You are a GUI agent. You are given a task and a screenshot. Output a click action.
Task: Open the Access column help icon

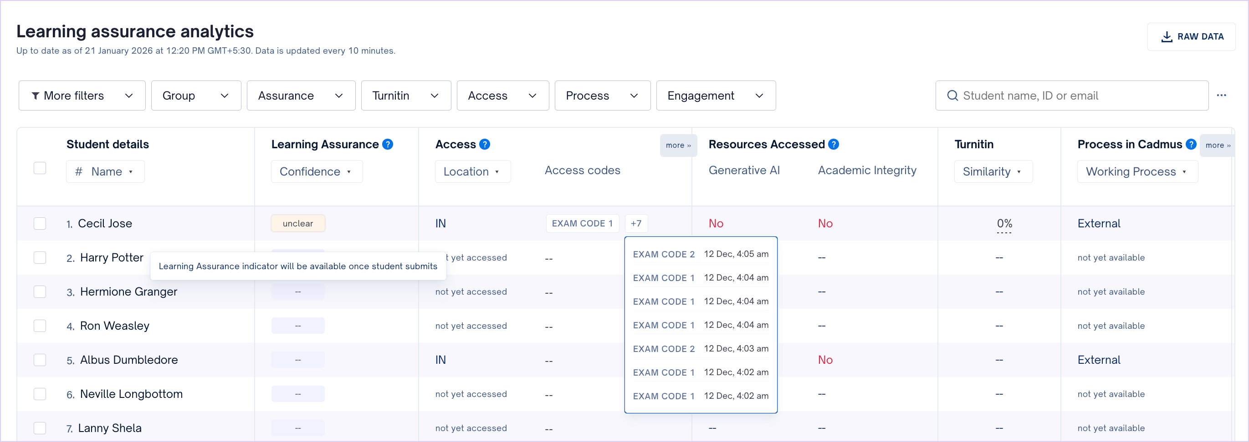(484, 144)
